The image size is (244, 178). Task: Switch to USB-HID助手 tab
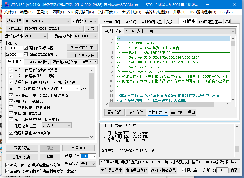point(111,22)
